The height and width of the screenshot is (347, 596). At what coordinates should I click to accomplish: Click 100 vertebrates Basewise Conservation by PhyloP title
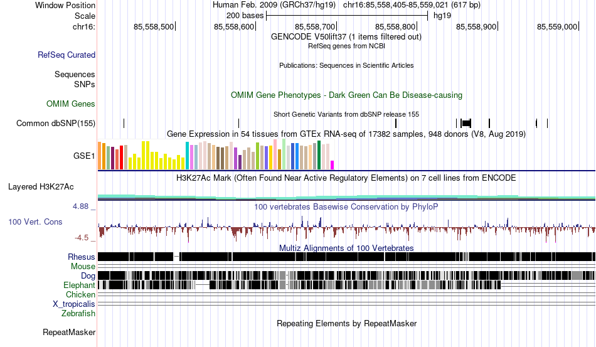pyautogui.click(x=346, y=206)
